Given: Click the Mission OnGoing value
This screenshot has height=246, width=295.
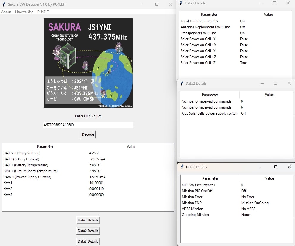Looking at the screenshot, I should [x=255, y=203].
